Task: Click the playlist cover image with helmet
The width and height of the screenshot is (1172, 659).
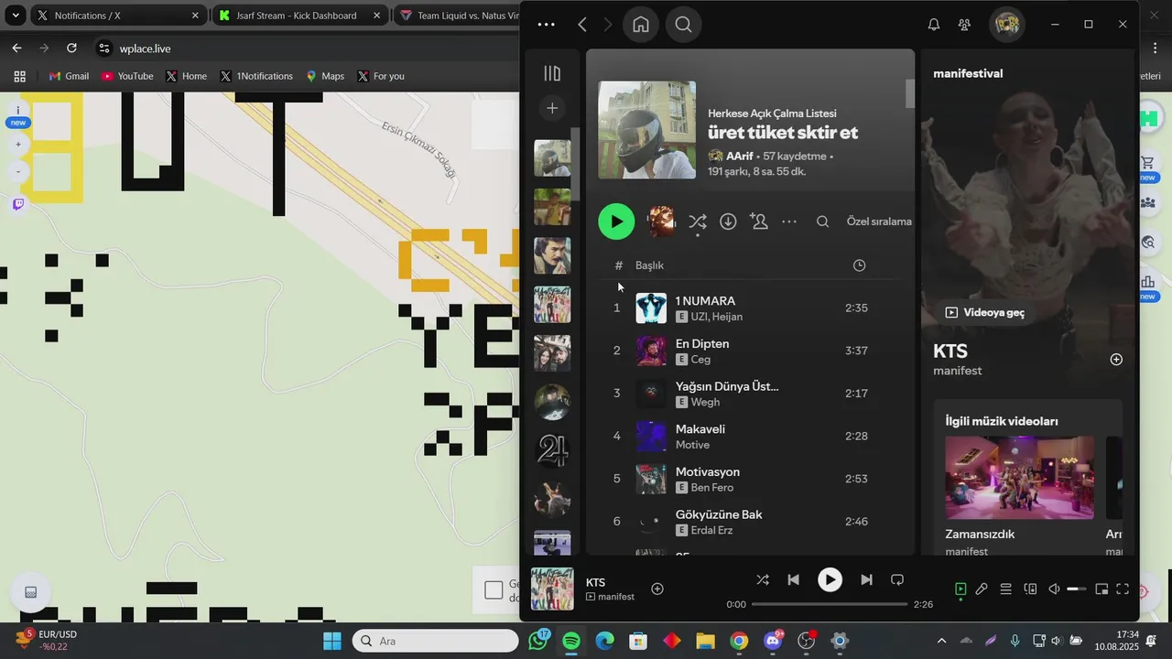Action: [x=647, y=130]
